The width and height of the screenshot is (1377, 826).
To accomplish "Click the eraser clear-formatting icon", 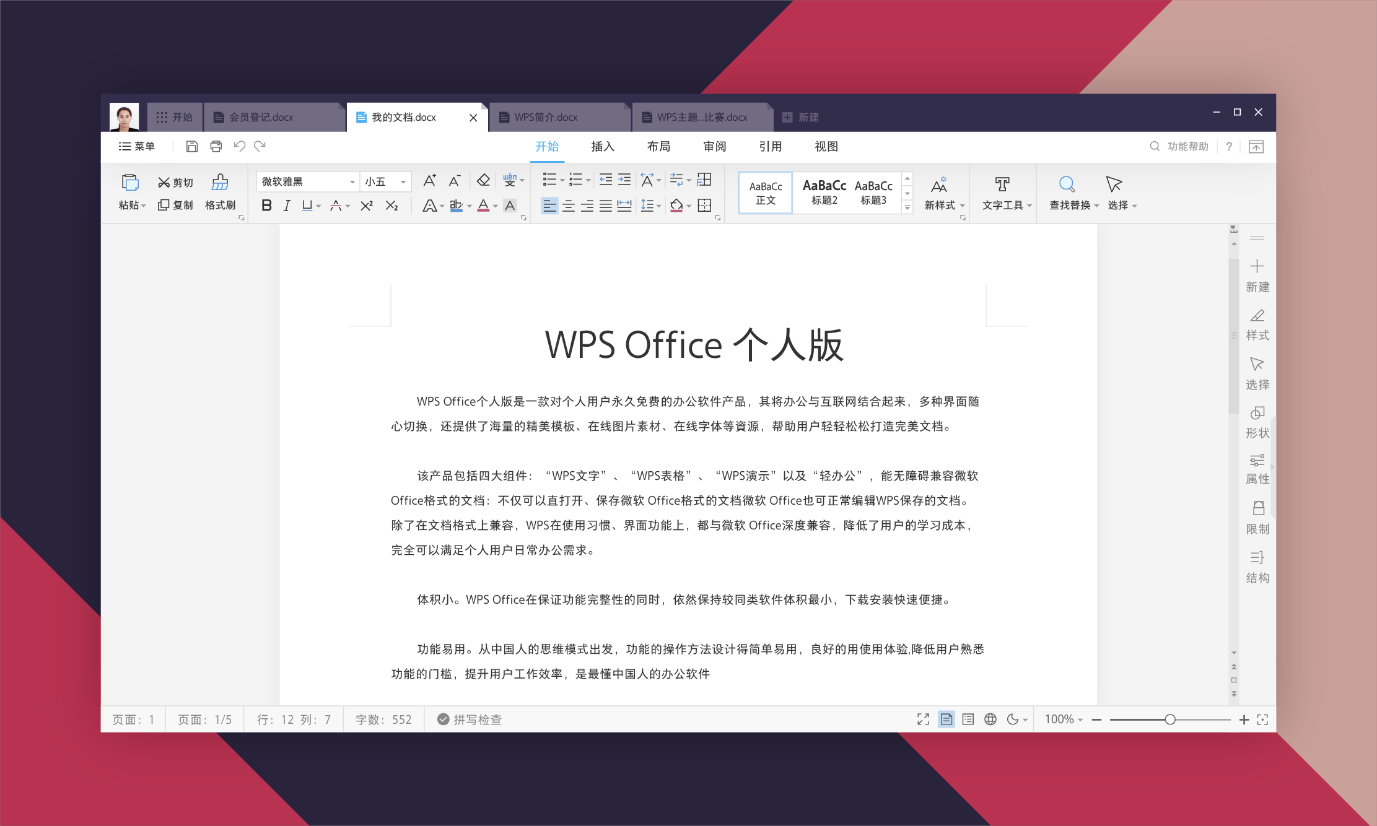I will (483, 180).
